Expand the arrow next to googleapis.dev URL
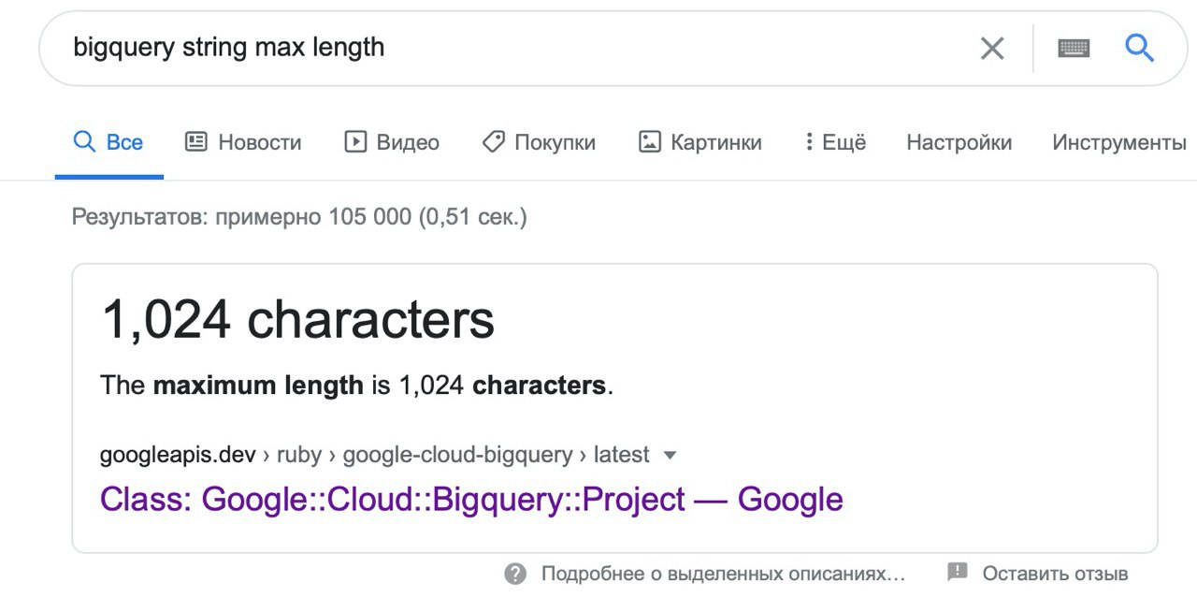 coord(670,456)
